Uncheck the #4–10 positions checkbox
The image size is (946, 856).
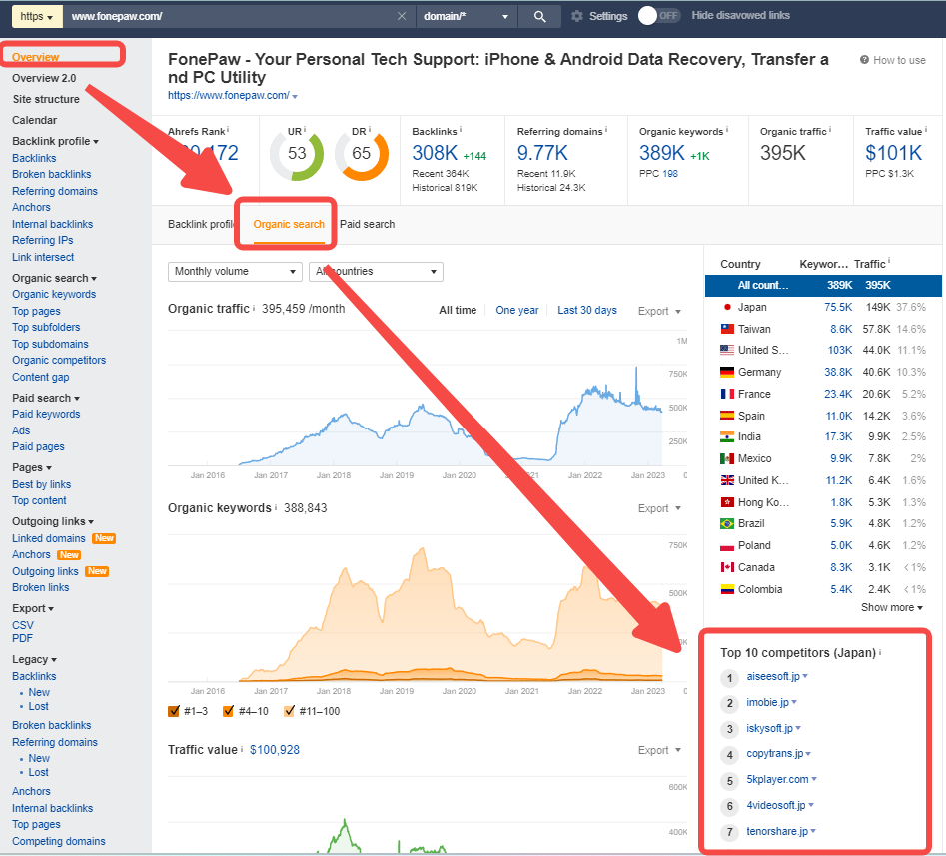pyautogui.click(x=228, y=711)
